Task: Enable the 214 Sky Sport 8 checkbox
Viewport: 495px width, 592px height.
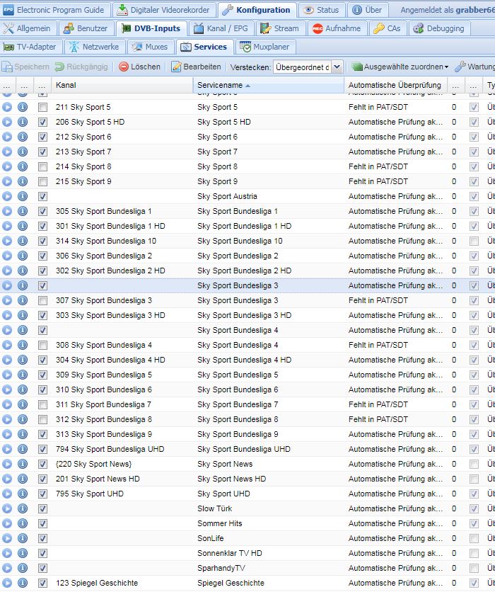Action: (42, 166)
